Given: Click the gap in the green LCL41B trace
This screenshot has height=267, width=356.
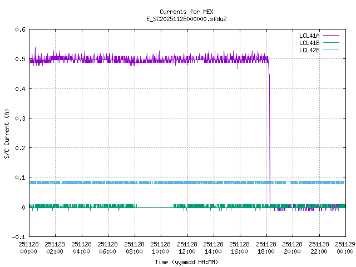Looking at the screenshot, I should coord(155,207).
